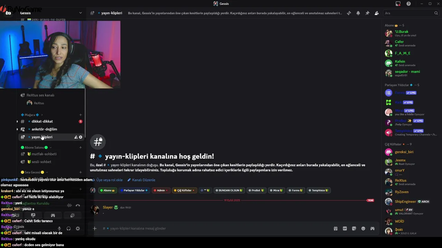Collapse the Abone Salonu category
Image resolution: width=442 pixels, height=248 pixels.
pyautogui.click(x=37, y=147)
